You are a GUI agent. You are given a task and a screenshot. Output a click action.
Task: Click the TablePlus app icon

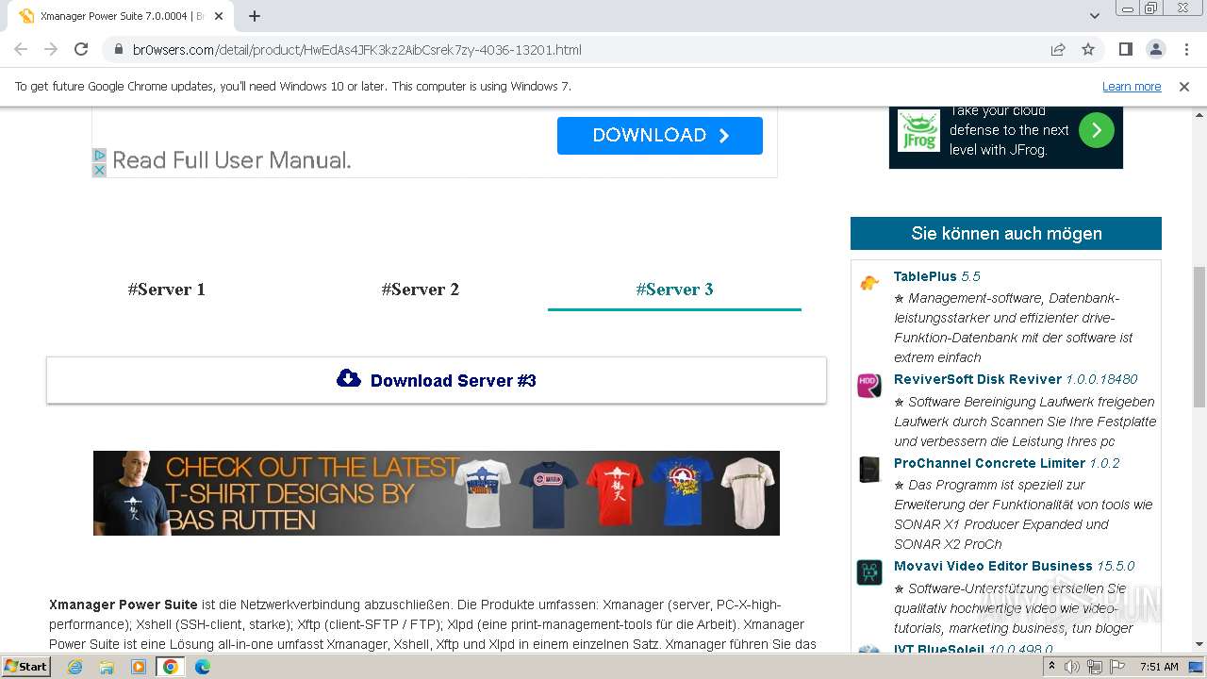(x=869, y=282)
